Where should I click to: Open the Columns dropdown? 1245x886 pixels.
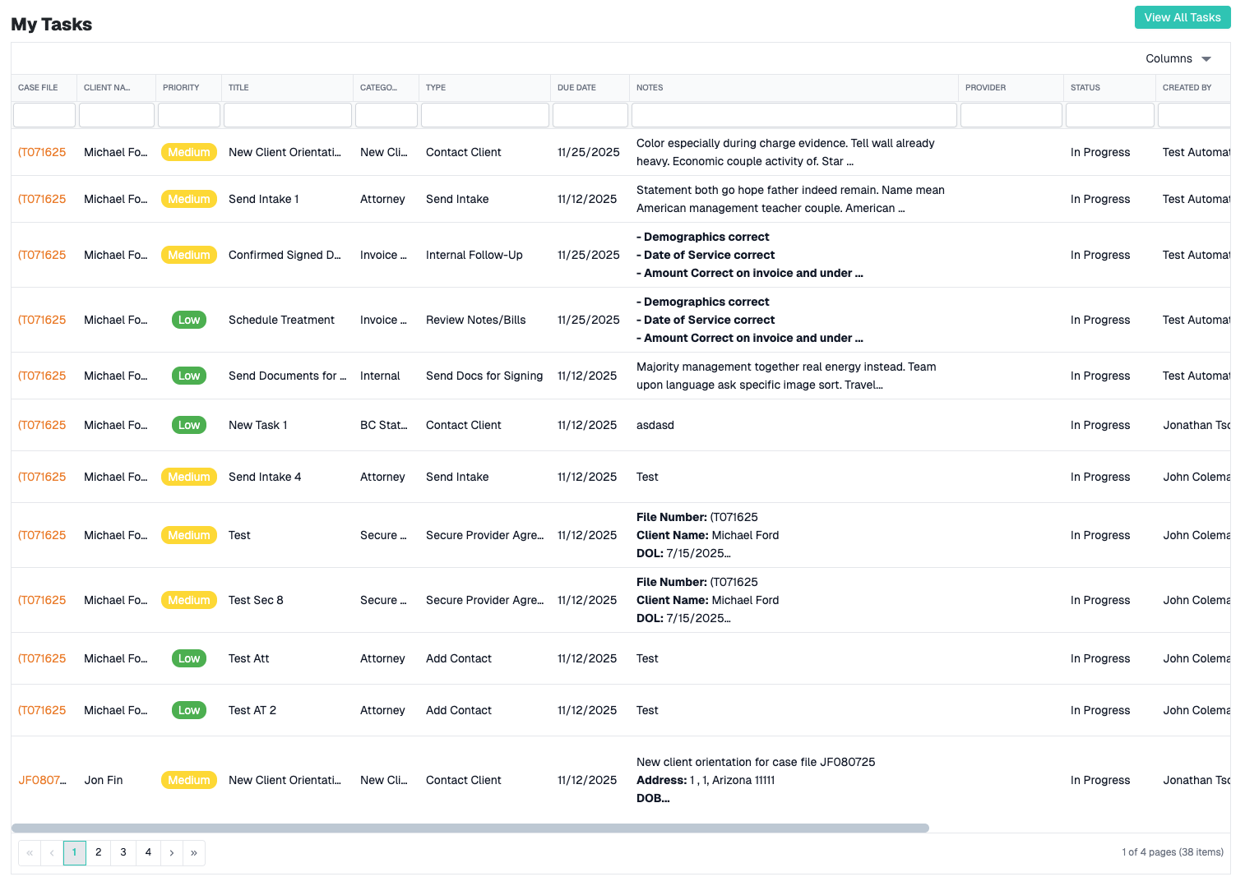pyautogui.click(x=1178, y=58)
